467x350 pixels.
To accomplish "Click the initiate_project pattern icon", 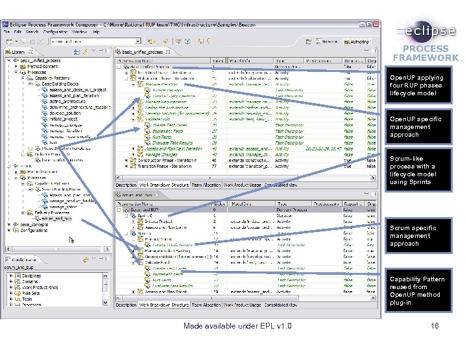I will [x=45, y=119].
